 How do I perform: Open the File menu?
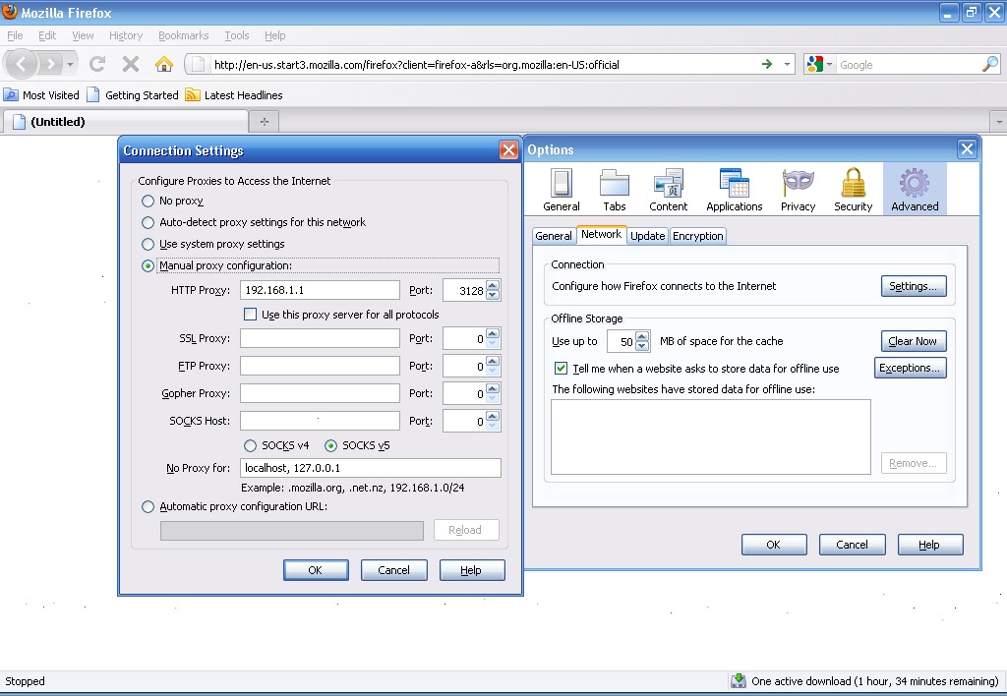tap(15, 35)
